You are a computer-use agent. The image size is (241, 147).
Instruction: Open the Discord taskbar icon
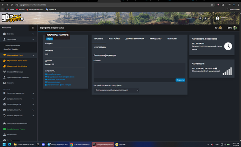43,144
